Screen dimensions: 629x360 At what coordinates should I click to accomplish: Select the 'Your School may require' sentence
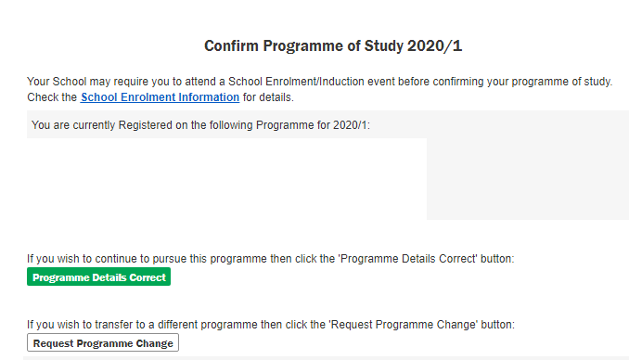pyautogui.click(x=319, y=82)
